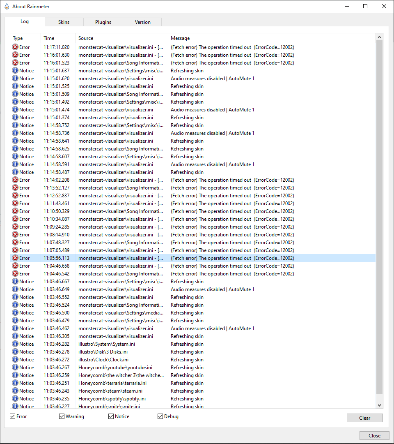Image resolution: width=394 pixels, height=444 pixels.
Task: Sort the log by the Time column header
Action: (x=49, y=38)
